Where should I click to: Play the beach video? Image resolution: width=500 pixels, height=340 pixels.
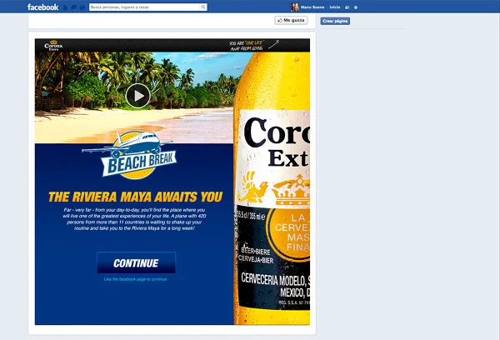[138, 96]
